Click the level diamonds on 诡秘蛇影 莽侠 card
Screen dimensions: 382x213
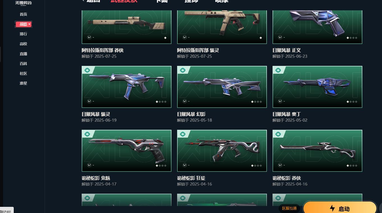(x=352, y=166)
